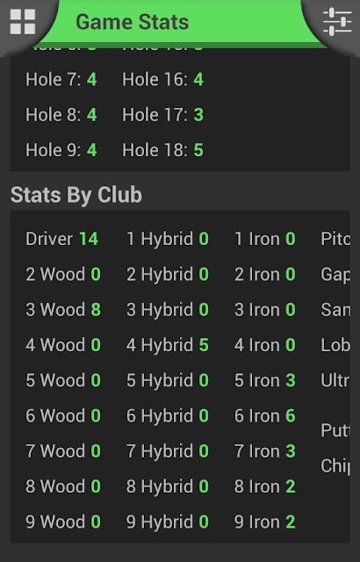Tap the partially visible Chip entry
Viewport: 360px width, 562px height.
pyautogui.click(x=335, y=465)
